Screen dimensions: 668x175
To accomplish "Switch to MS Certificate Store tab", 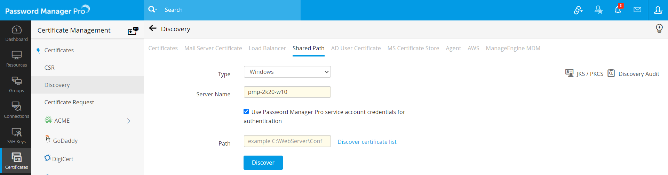I will click(x=413, y=48).
